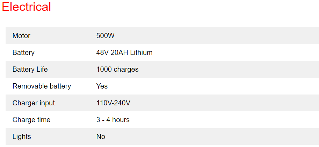319x147 pixels.
Task: Click the Battery Life label
Action: [30, 69]
